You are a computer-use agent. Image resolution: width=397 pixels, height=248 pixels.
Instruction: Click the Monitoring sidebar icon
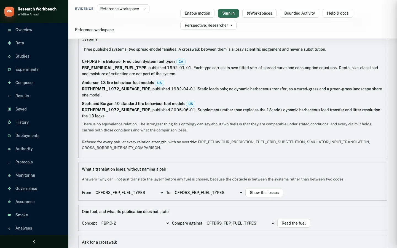pos(9,175)
